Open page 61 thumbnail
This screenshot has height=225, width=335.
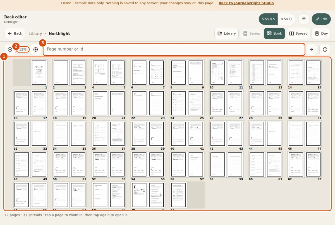pyautogui.click(x=274, y=165)
